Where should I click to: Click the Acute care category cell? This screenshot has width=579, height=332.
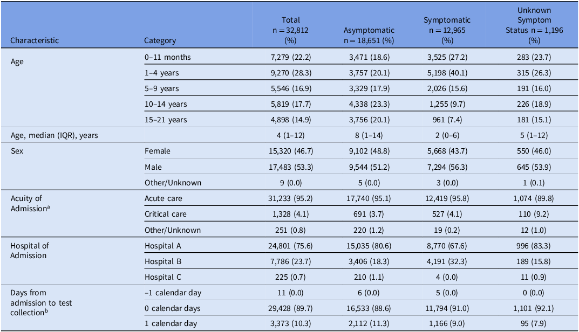tap(162, 198)
